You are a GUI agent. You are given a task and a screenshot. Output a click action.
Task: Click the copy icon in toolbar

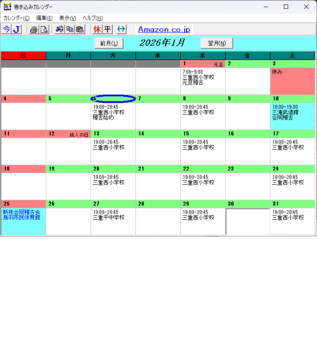pyautogui.click(x=70, y=29)
